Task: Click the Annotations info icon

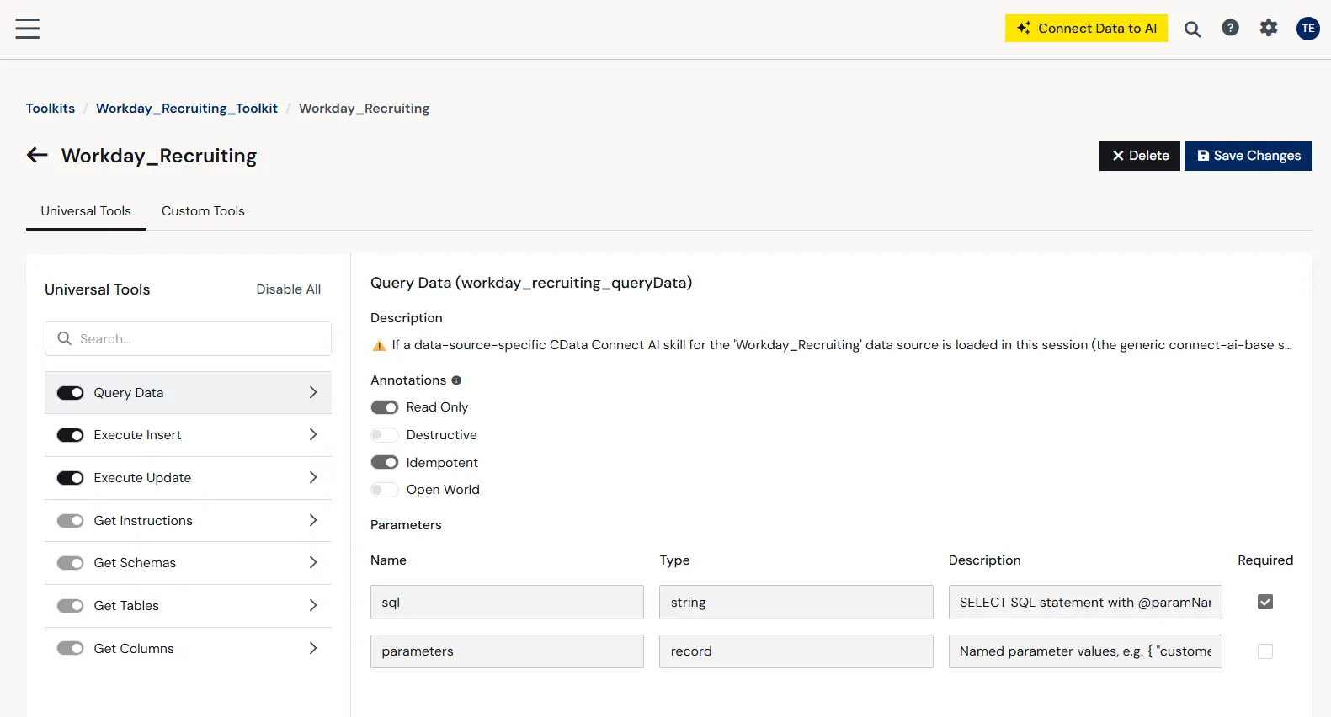Action: pos(456,380)
